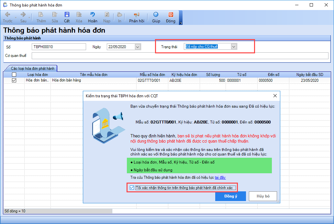Click the Thêm add document icon
The image size is (334, 224).
click(41, 15)
